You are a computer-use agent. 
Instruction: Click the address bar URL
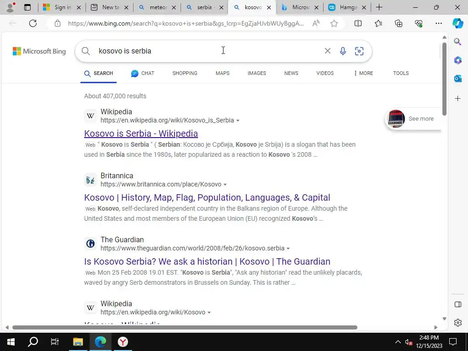tap(186, 23)
